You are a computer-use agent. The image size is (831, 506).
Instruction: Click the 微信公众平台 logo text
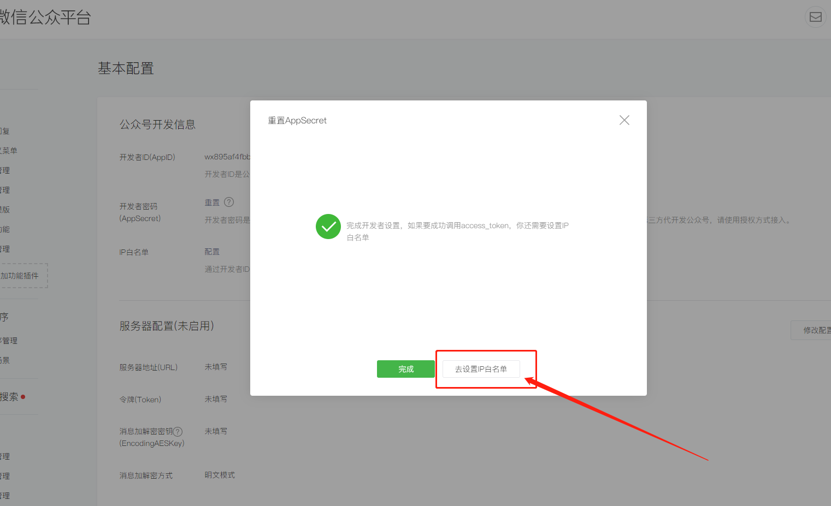45,17
